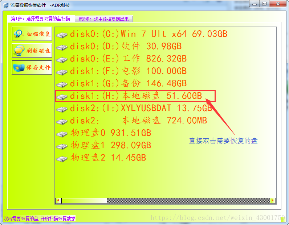Select disk1:(F:)电影 100.00GB entry
Image resolution: width=289 pixels, height=225 pixels.
[128, 71]
